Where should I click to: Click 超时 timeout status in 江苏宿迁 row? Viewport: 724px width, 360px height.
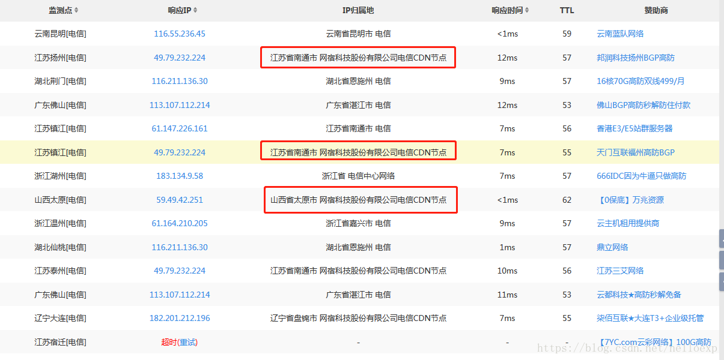pyautogui.click(x=169, y=342)
